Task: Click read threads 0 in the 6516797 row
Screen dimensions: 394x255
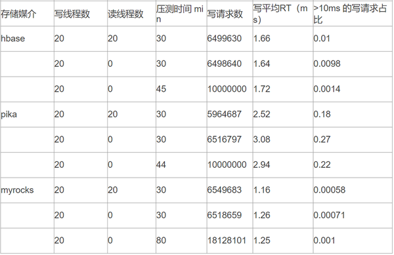Action: coord(110,140)
